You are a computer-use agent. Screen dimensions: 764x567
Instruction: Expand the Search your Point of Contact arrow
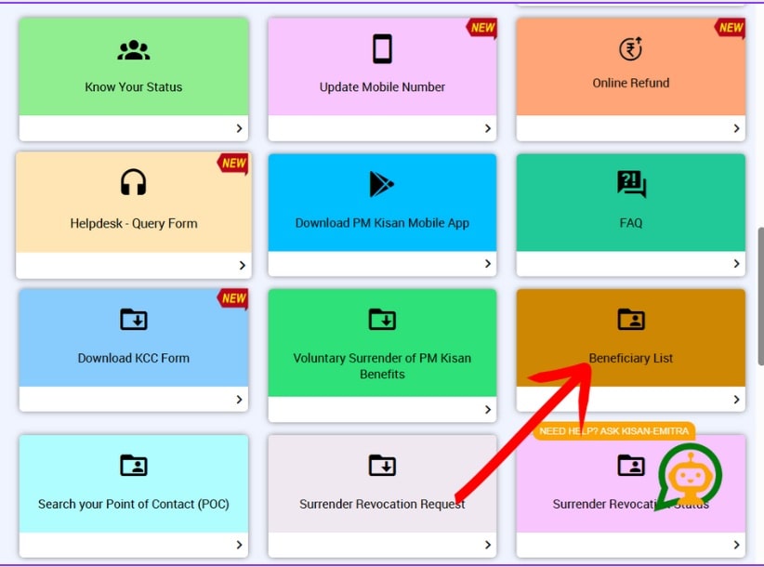(x=239, y=545)
